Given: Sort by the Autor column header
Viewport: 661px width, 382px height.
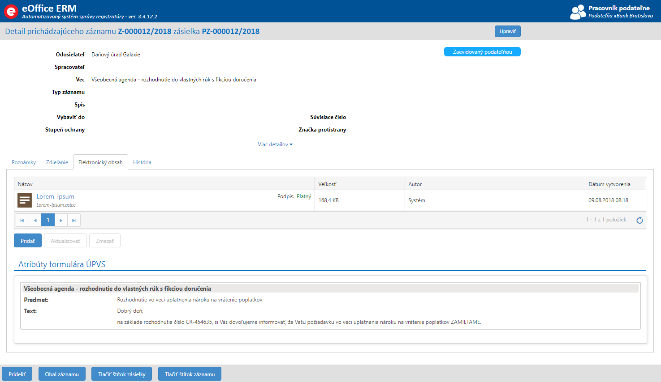Looking at the screenshot, I should click(495, 184).
